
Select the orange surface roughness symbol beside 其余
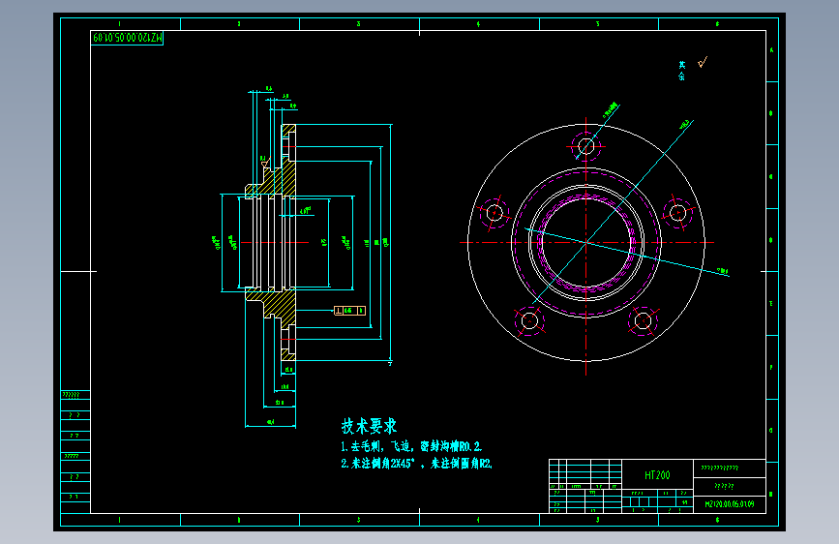[703, 63]
